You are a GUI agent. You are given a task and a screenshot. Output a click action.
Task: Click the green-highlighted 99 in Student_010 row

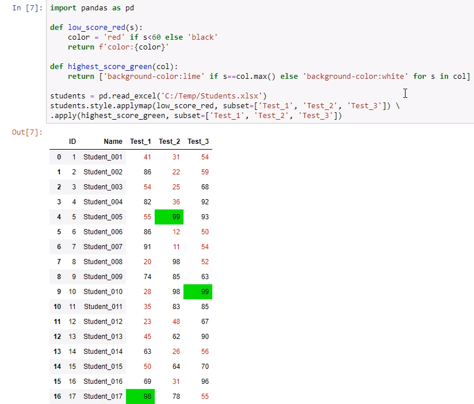coord(198,292)
